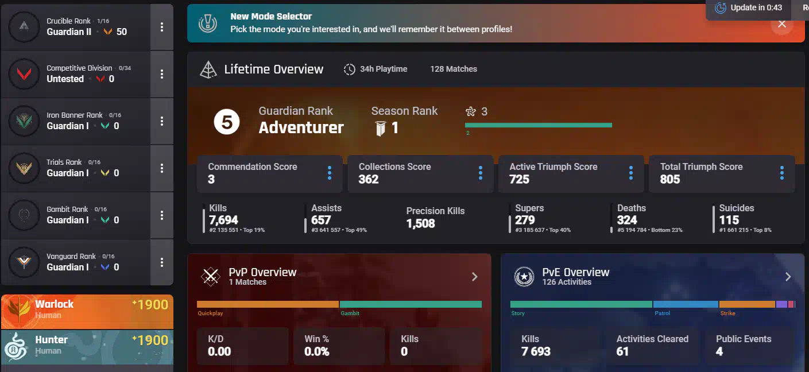Image resolution: width=809 pixels, height=372 pixels.
Task: Click the Lifetime Overview pyramid icon
Action: (208, 69)
